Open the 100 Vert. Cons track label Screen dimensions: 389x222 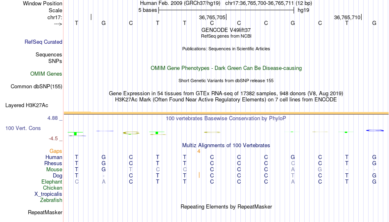23,128
